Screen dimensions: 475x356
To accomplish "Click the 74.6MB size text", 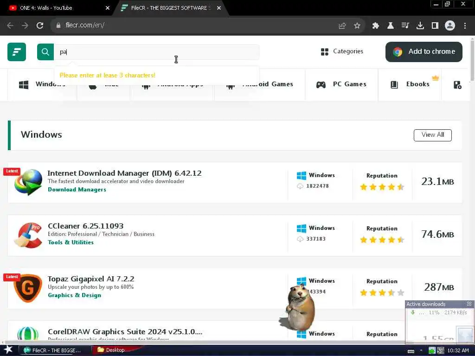I will pos(437,234).
